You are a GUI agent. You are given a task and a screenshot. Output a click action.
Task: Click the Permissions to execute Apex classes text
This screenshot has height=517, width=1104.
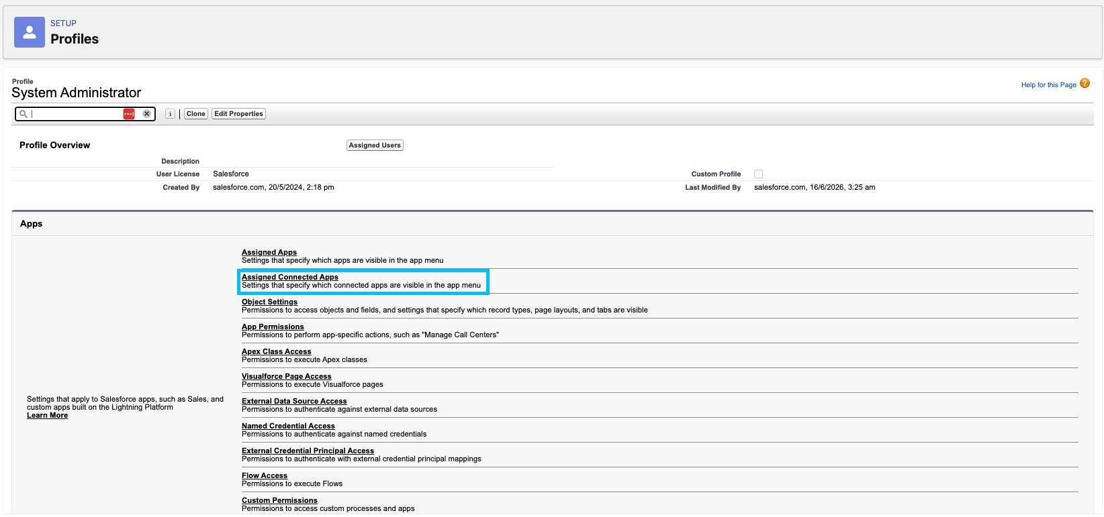pos(304,359)
